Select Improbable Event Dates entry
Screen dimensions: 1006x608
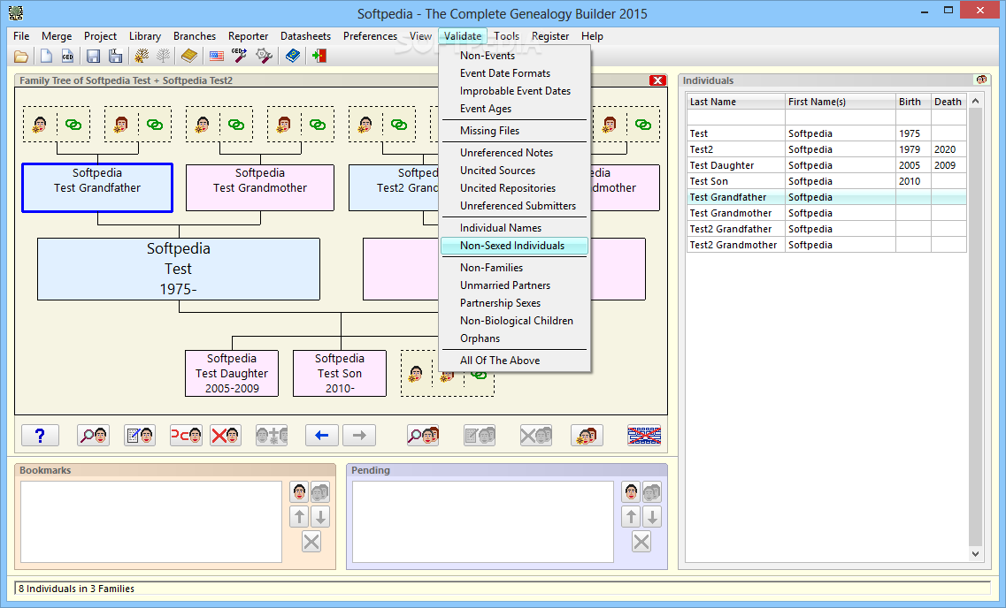(x=514, y=92)
